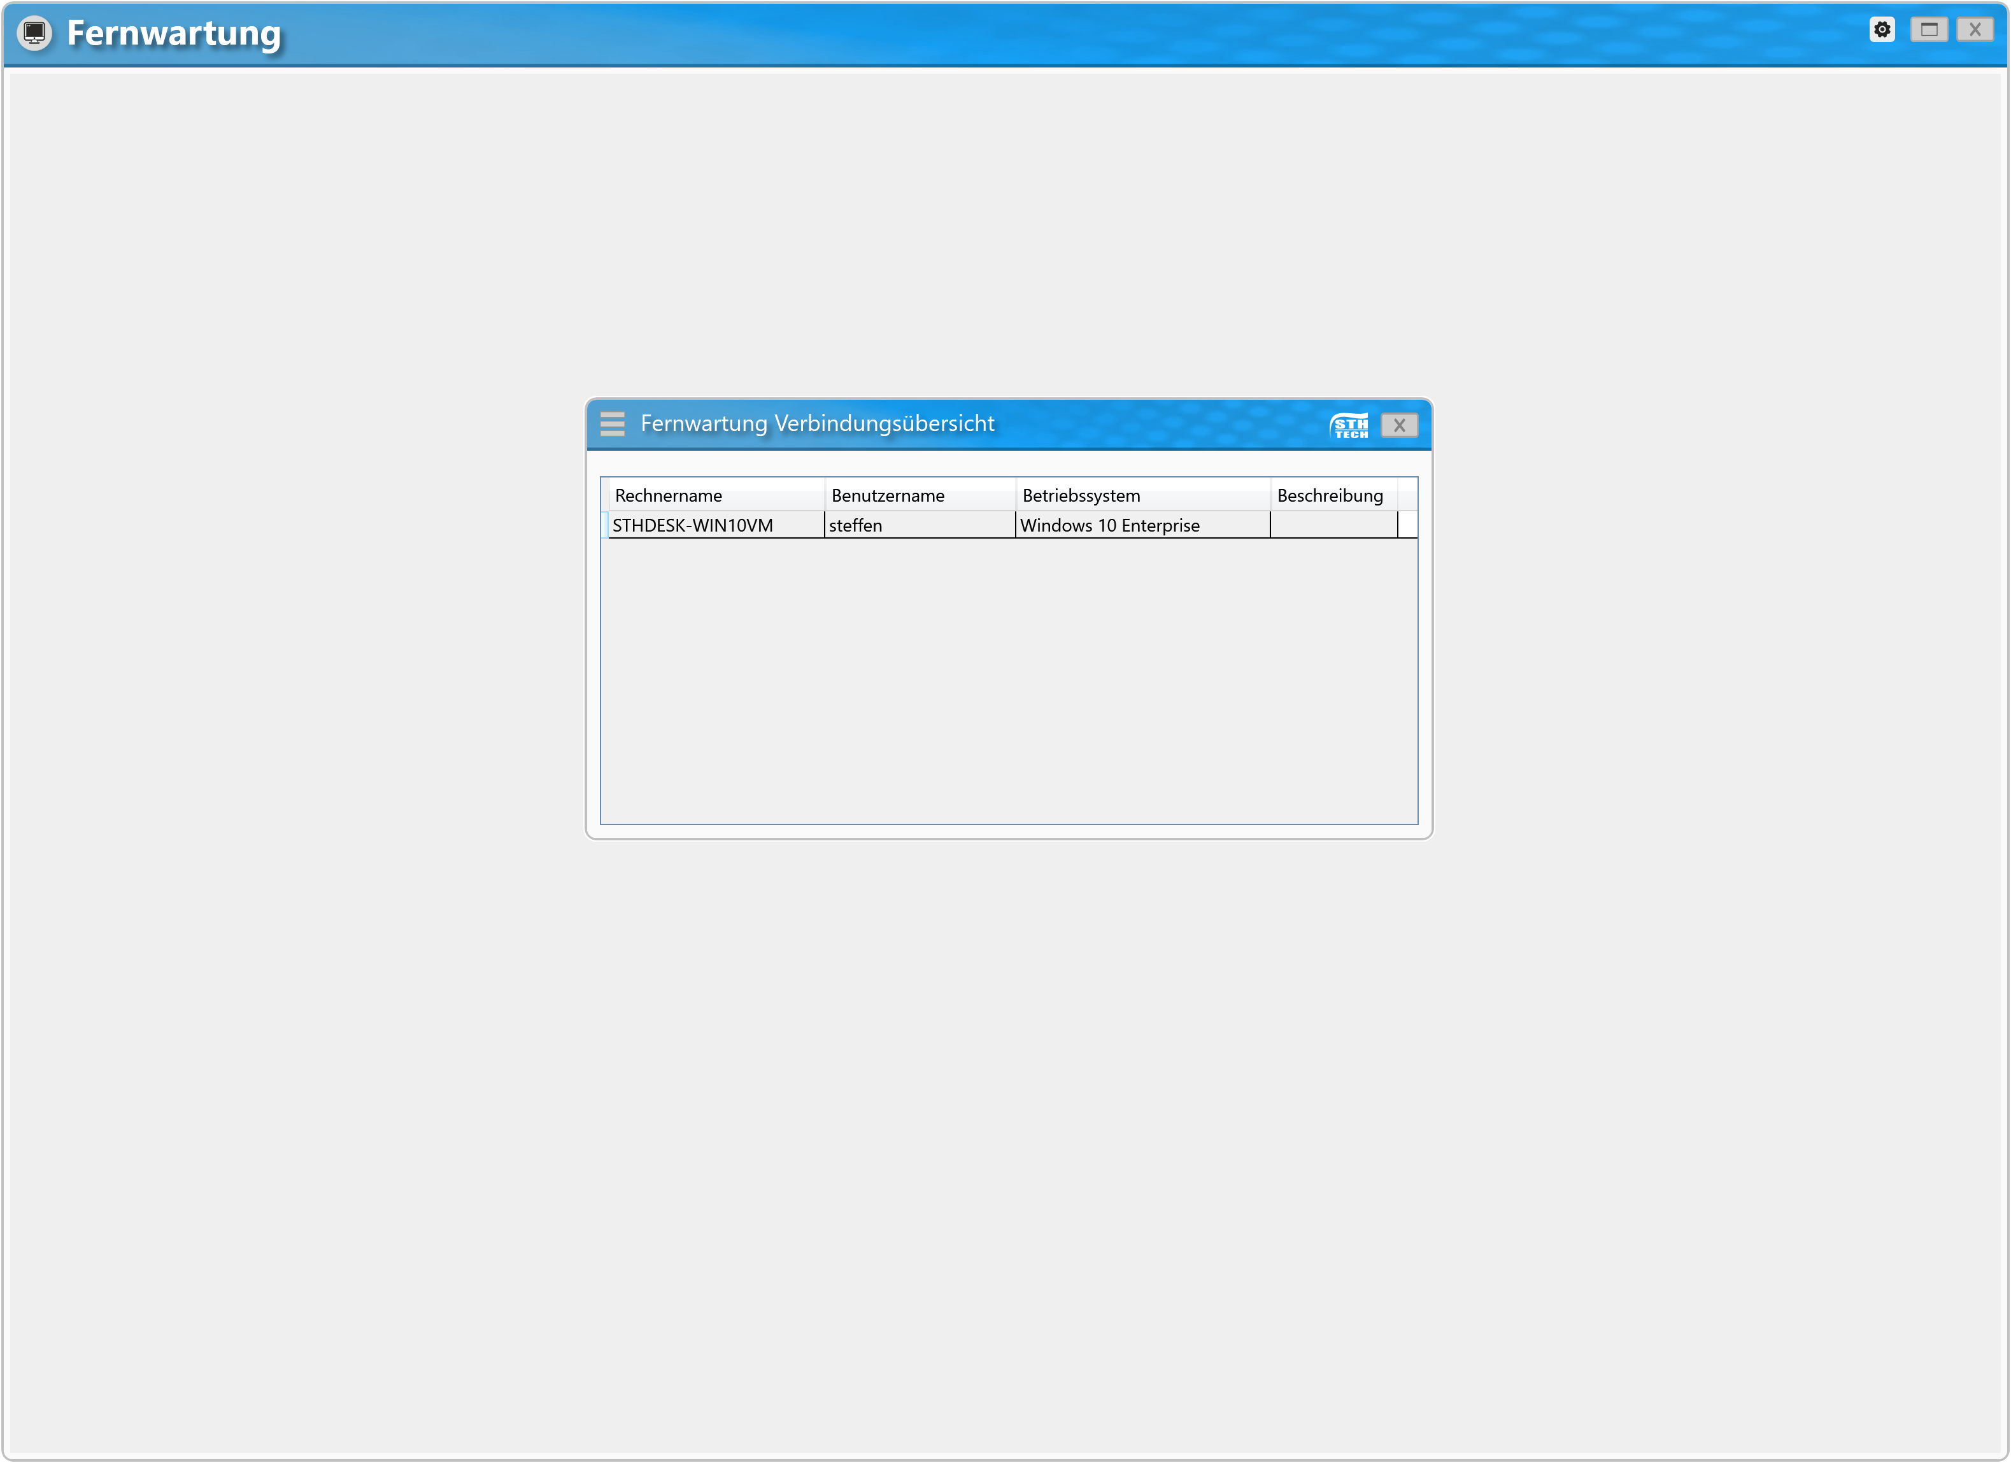Open the hamburger menu in connection overview
The width and height of the screenshot is (2011, 1463).
tap(612, 424)
